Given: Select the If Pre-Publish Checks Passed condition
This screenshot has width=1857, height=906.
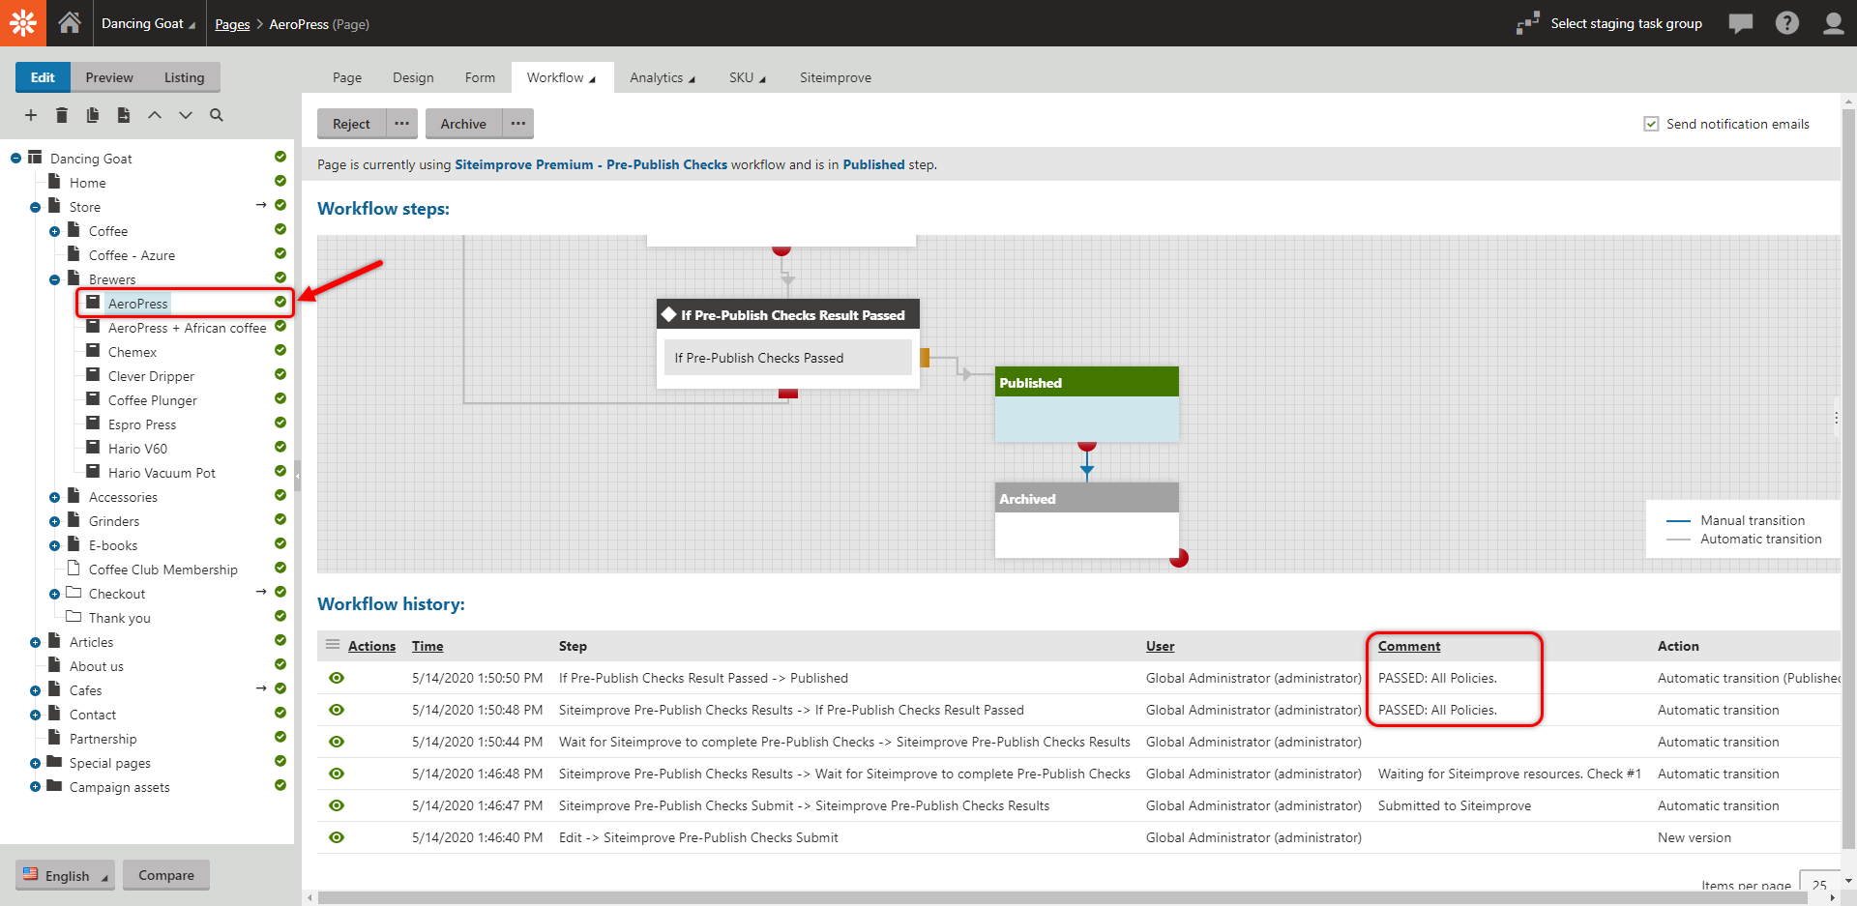Looking at the screenshot, I should [x=787, y=358].
